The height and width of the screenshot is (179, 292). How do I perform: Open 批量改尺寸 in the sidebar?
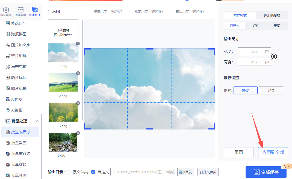click(20, 132)
